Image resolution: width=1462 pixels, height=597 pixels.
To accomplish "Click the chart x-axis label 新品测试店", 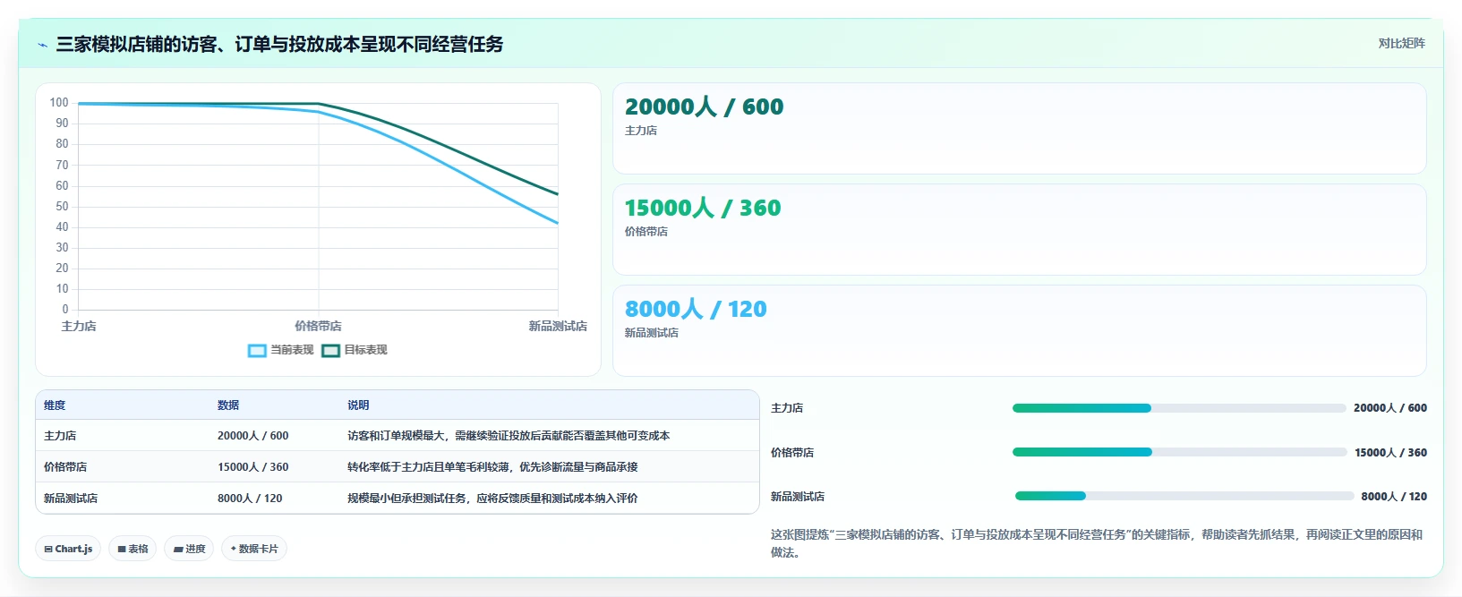I will (558, 327).
